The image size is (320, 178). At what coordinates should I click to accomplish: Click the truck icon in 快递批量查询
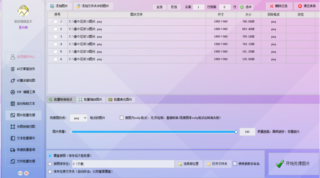(x=13, y=150)
